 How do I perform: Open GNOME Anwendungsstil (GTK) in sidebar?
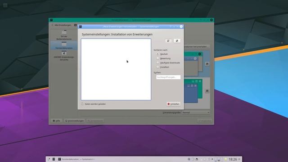pyautogui.click(x=64, y=56)
